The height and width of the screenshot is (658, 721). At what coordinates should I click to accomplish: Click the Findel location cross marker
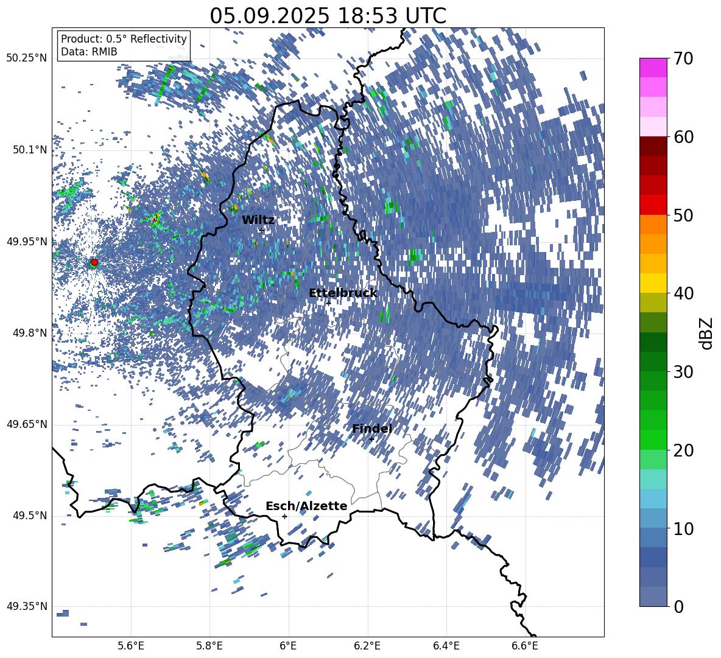point(371,439)
